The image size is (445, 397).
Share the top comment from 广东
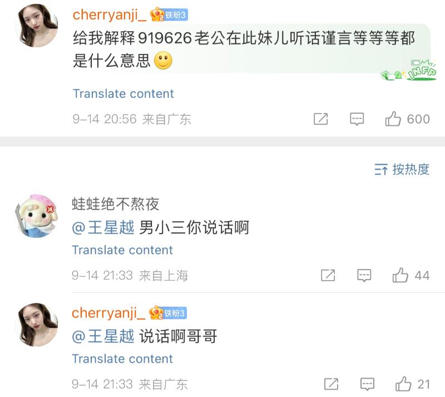(321, 119)
